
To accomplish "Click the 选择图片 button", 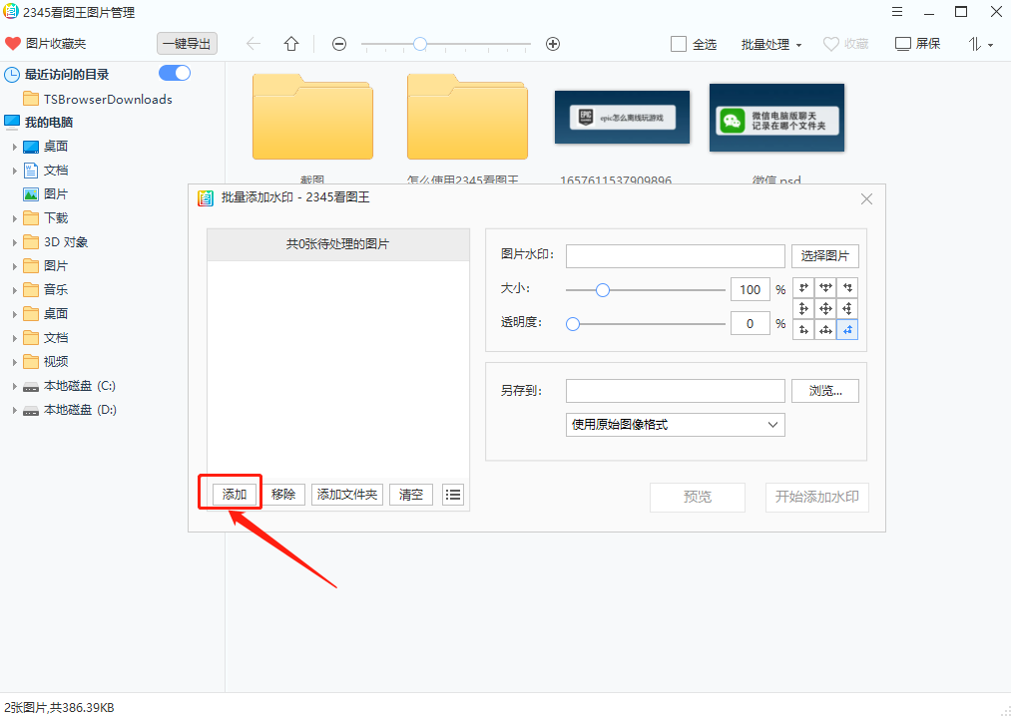I will (824, 256).
